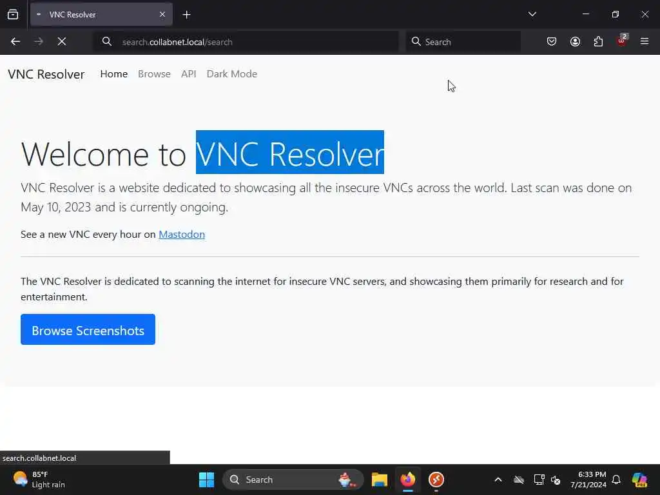Follow the Mastodon link

182,234
